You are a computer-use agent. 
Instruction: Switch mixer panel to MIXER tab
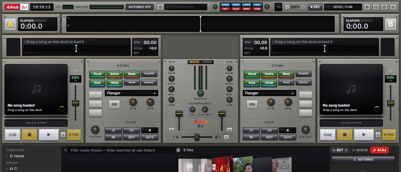click(194, 62)
